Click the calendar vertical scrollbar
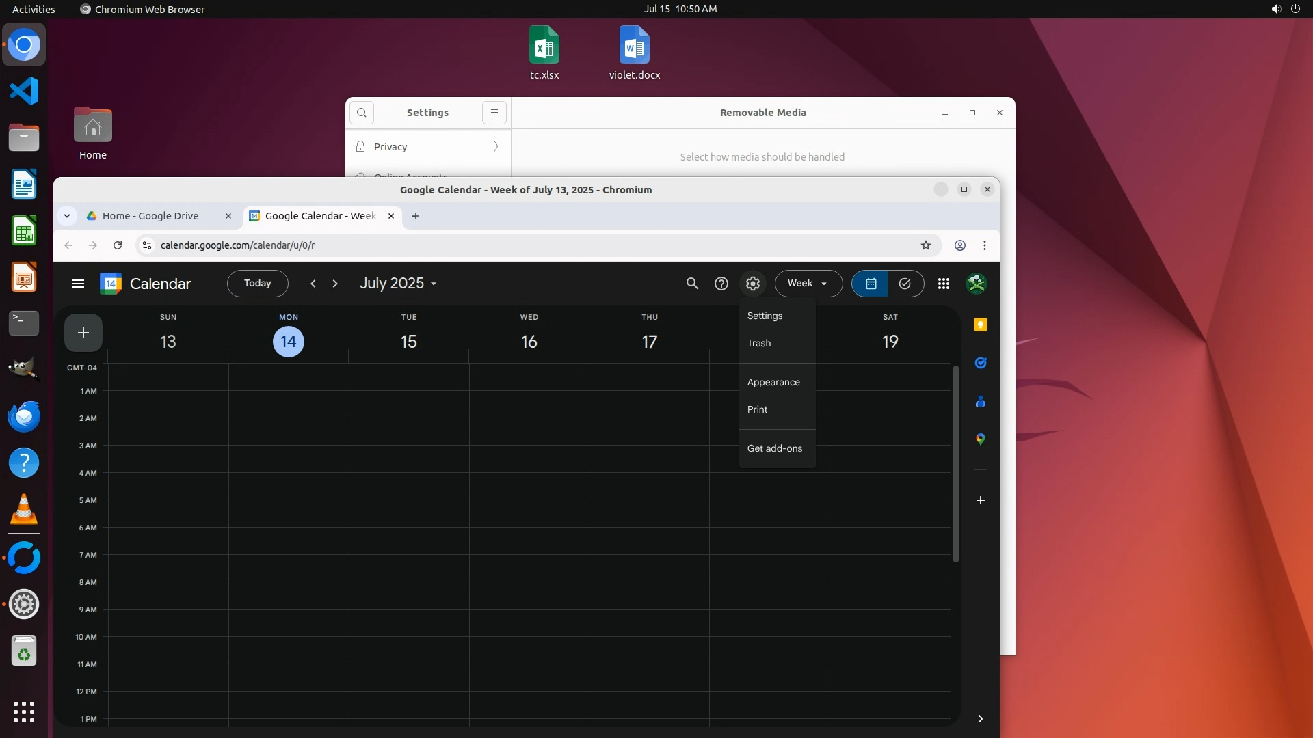 (x=956, y=465)
